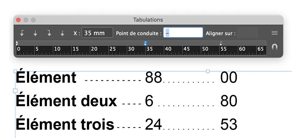The height and width of the screenshot is (138, 297).
Task: Select the center-justified tab icon
Action: [35, 33]
